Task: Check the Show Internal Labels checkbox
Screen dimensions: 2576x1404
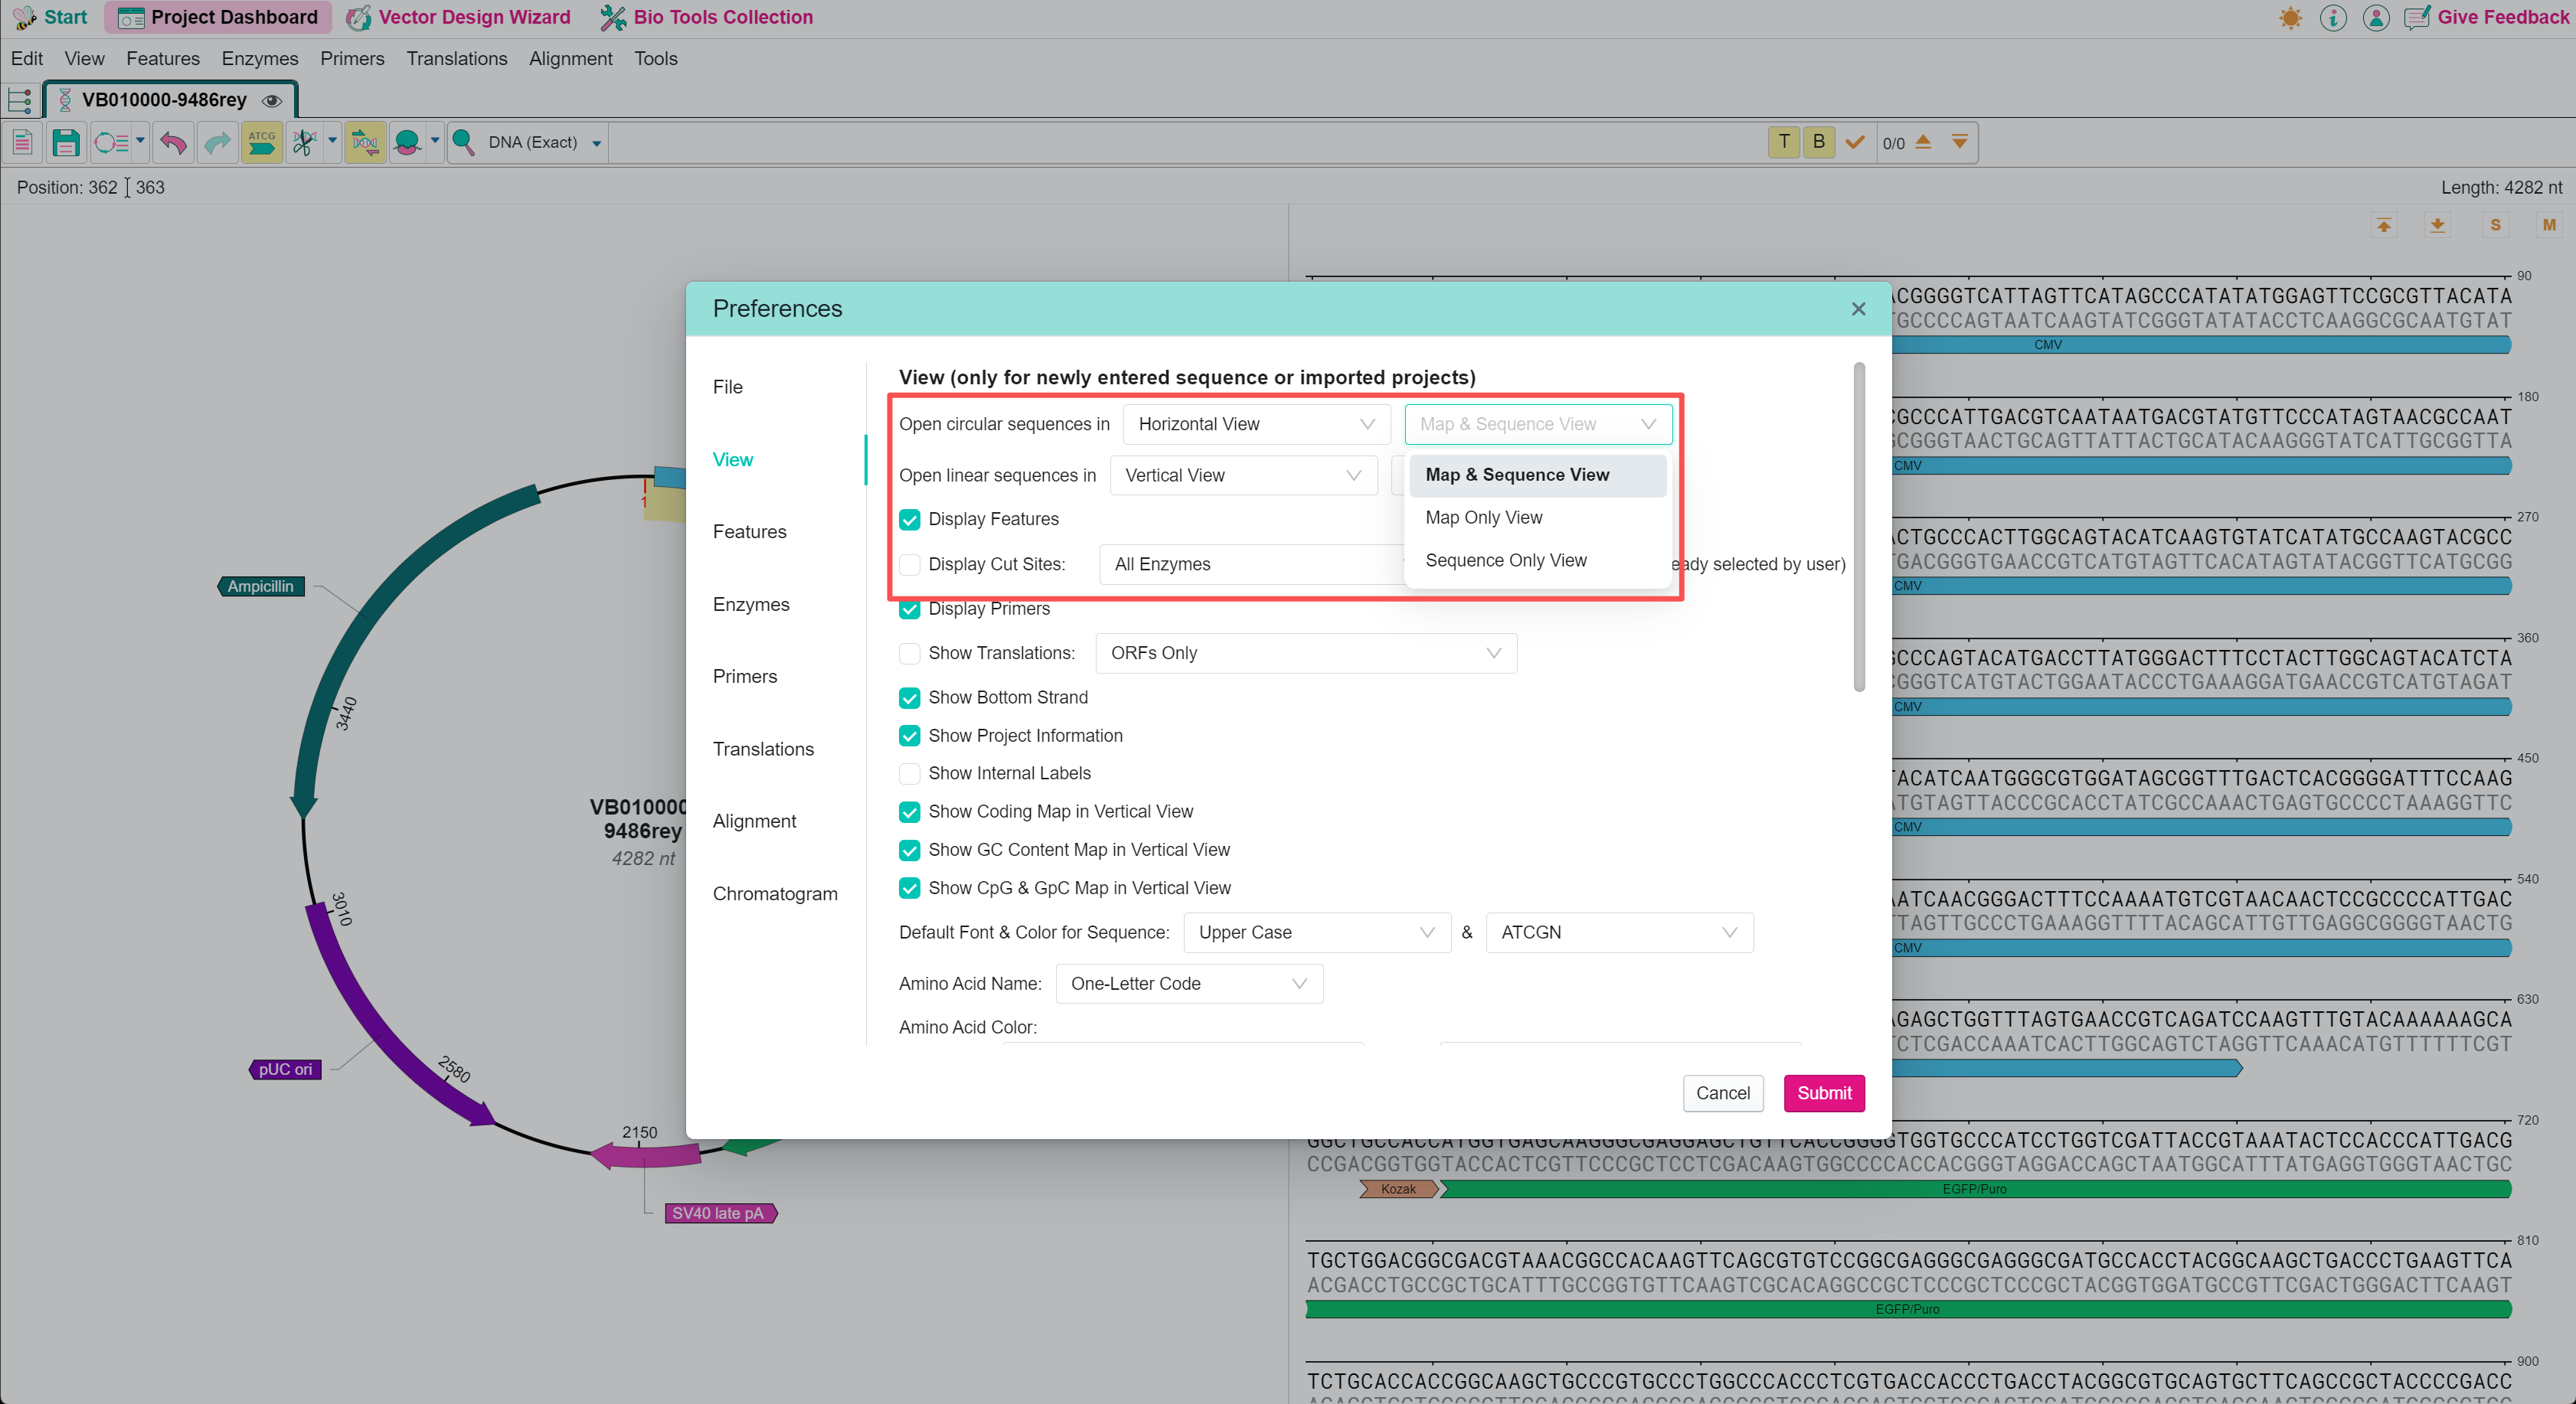Action: (x=909, y=773)
